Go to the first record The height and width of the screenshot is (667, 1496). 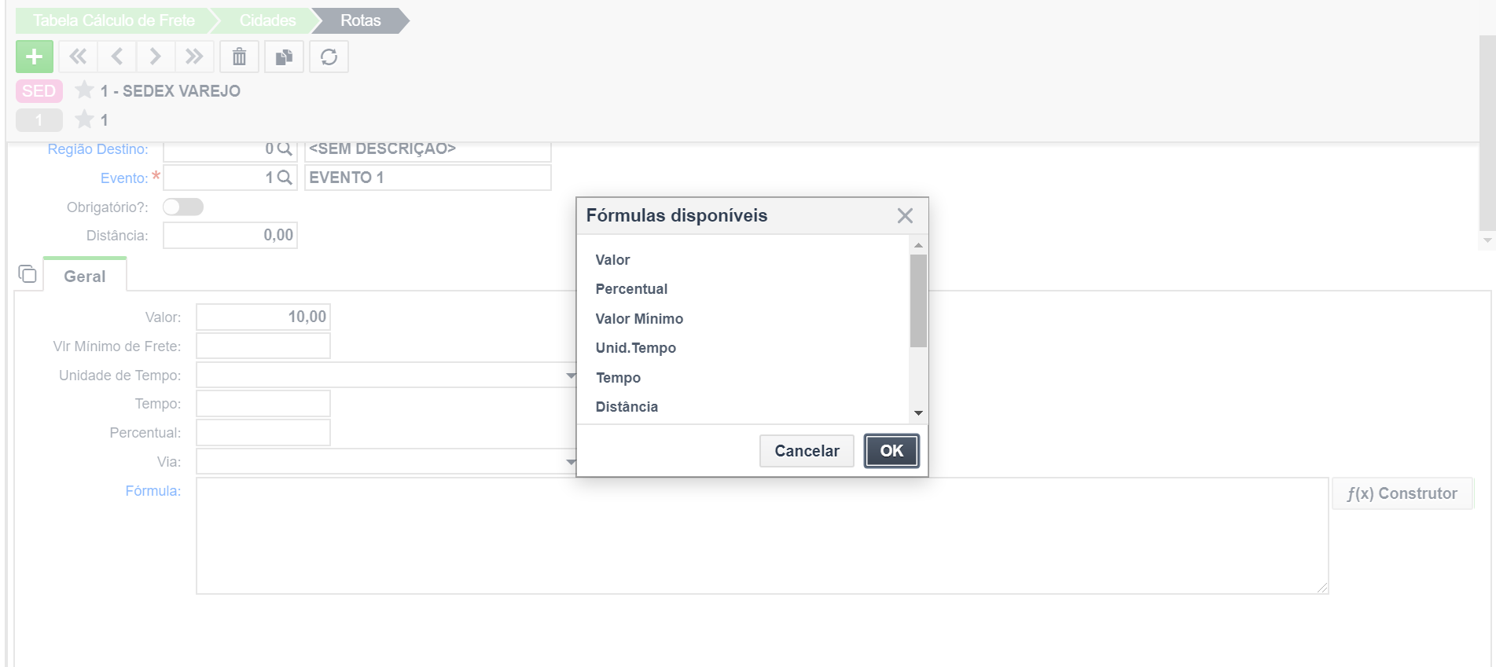click(x=78, y=57)
